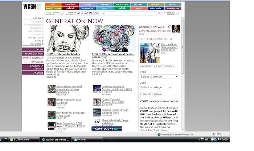Viewport: 254px width, 151px height.
Task: Open Antwerp Academy of Fine Arts link
Action: (x=155, y=32)
